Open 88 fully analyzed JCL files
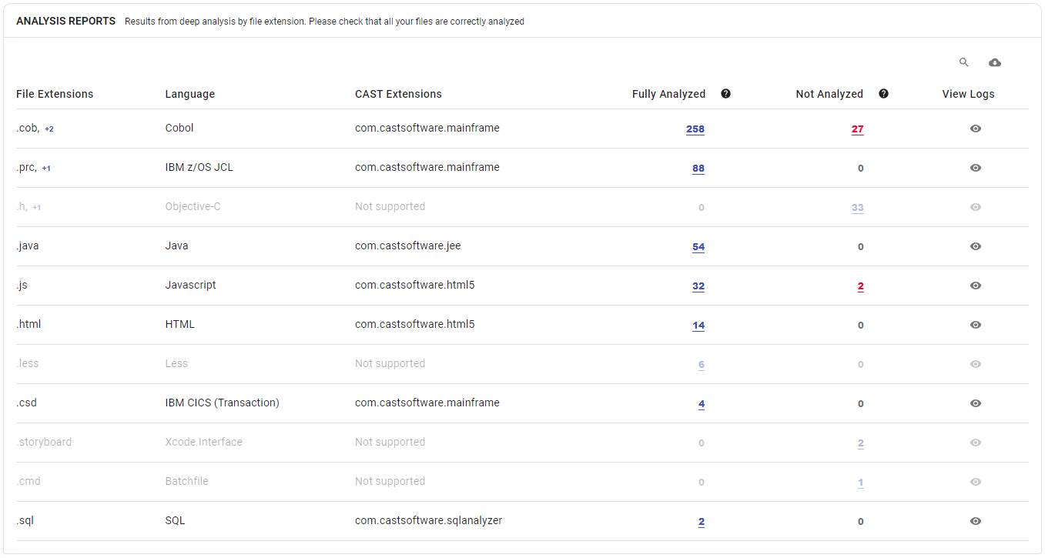Screen dimensions: 1045x558 tap(698, 169)
